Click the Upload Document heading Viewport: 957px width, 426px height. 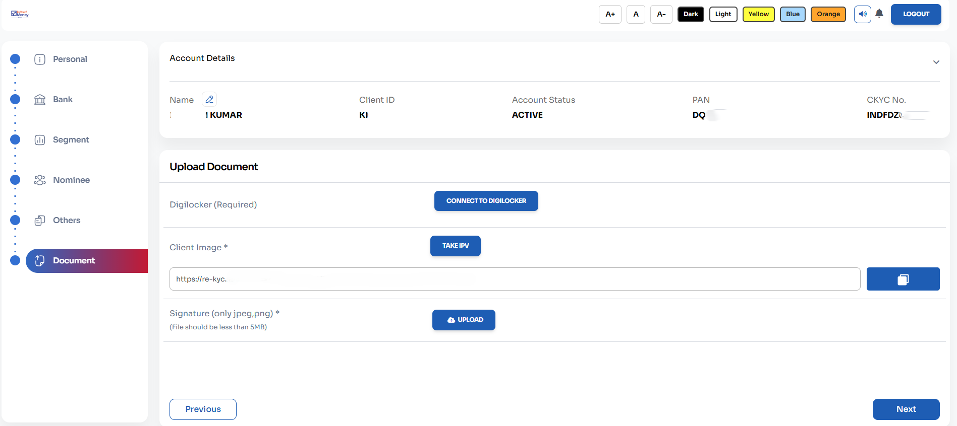click(213, 167)
